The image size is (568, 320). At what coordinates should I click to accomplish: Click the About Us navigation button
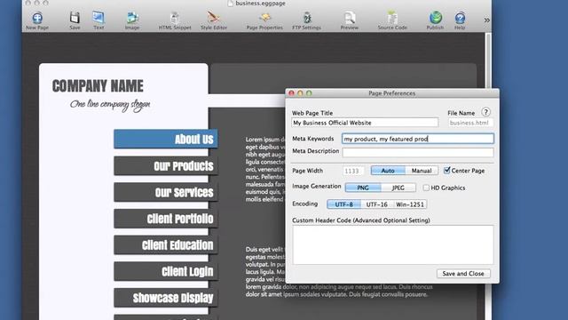pyautogui.click(x=166, y=139)
